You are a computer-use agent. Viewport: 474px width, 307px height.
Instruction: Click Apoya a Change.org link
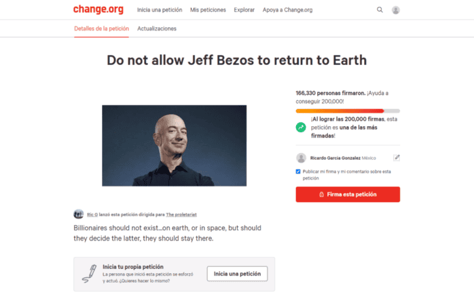[x=287, y=10]
